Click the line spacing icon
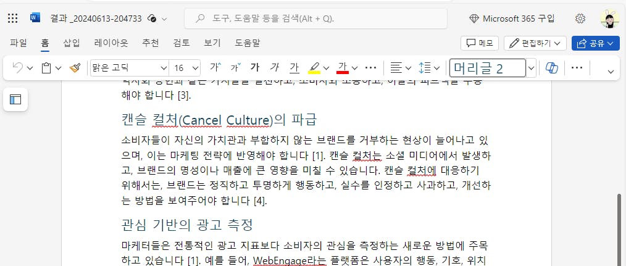Screen dimensions: 626x266 pyautogui.click(x=424, y=68)
